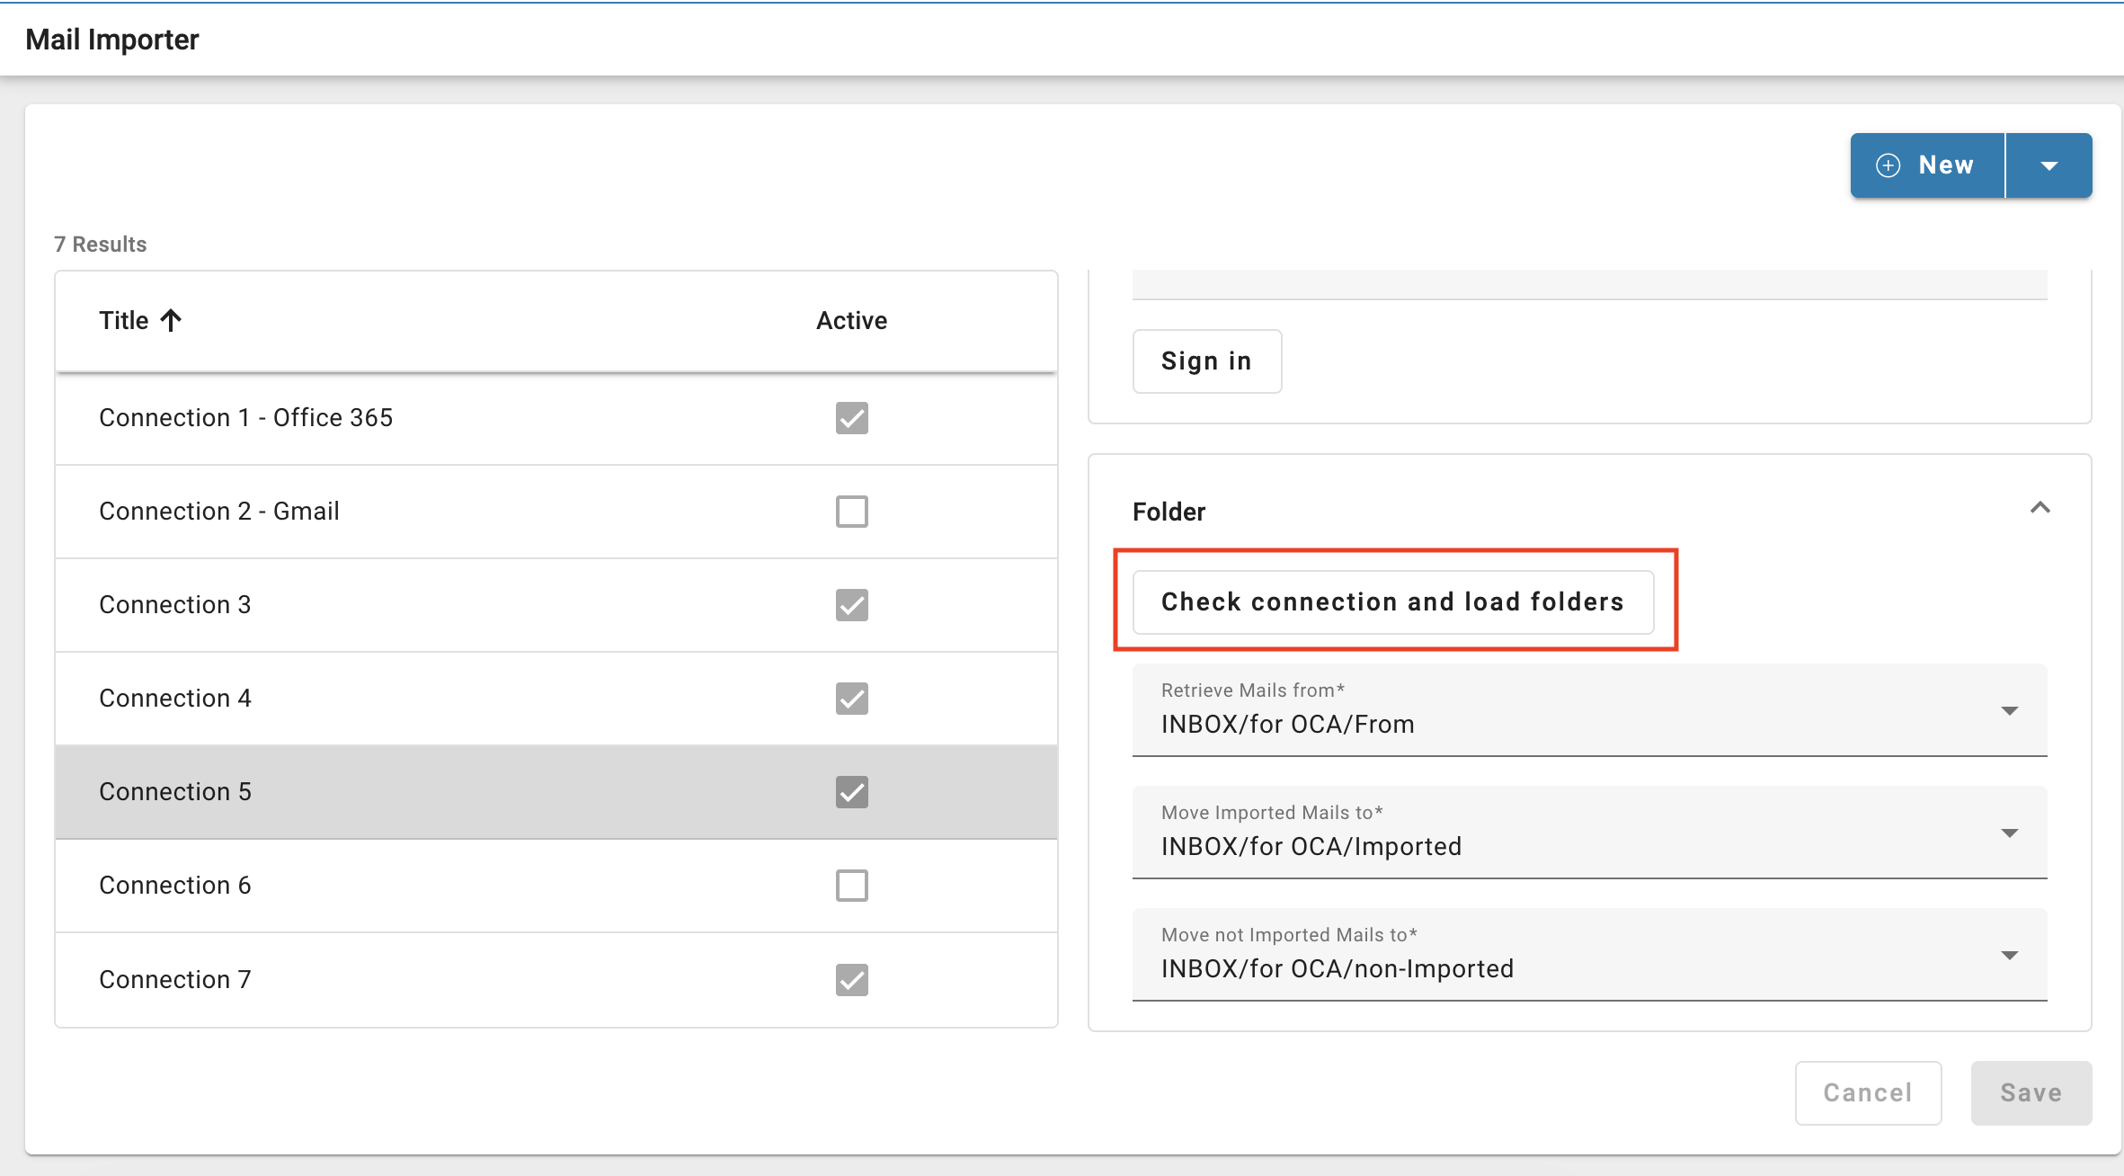Open the New button dropdown arrow
Image resolution: width=2124 pixels, height=1176 pixels.
click(2048, 165)
